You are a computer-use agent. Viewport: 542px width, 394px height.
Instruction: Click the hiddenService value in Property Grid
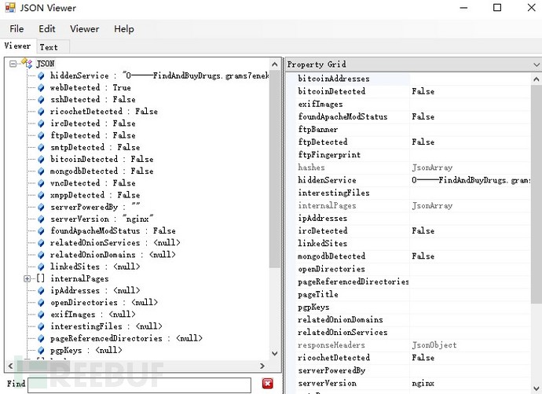tap(470, 180)
